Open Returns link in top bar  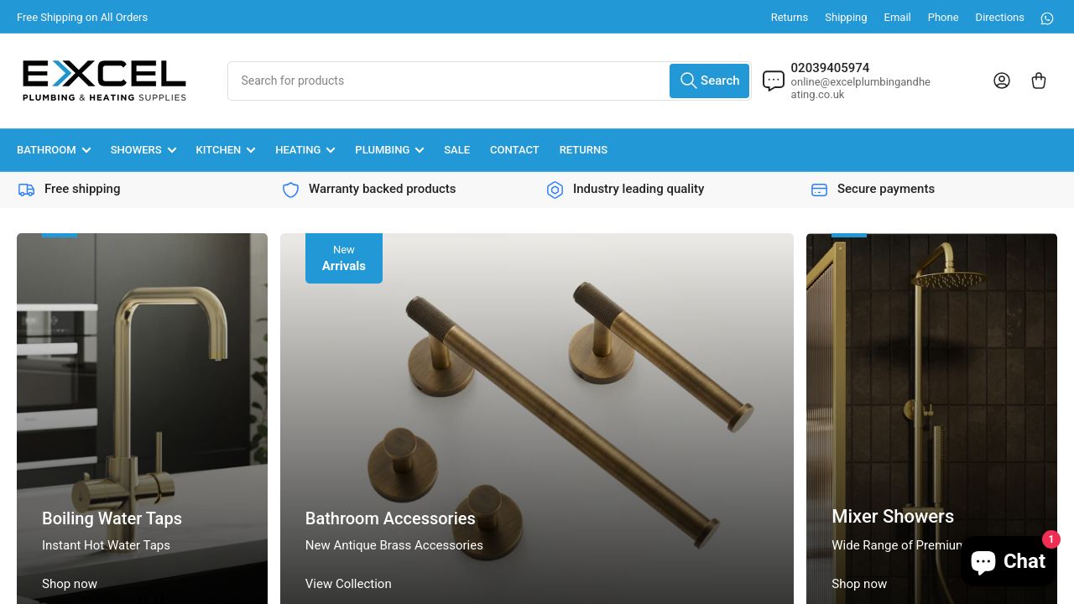pyautogui.click(x=790, y=18)
